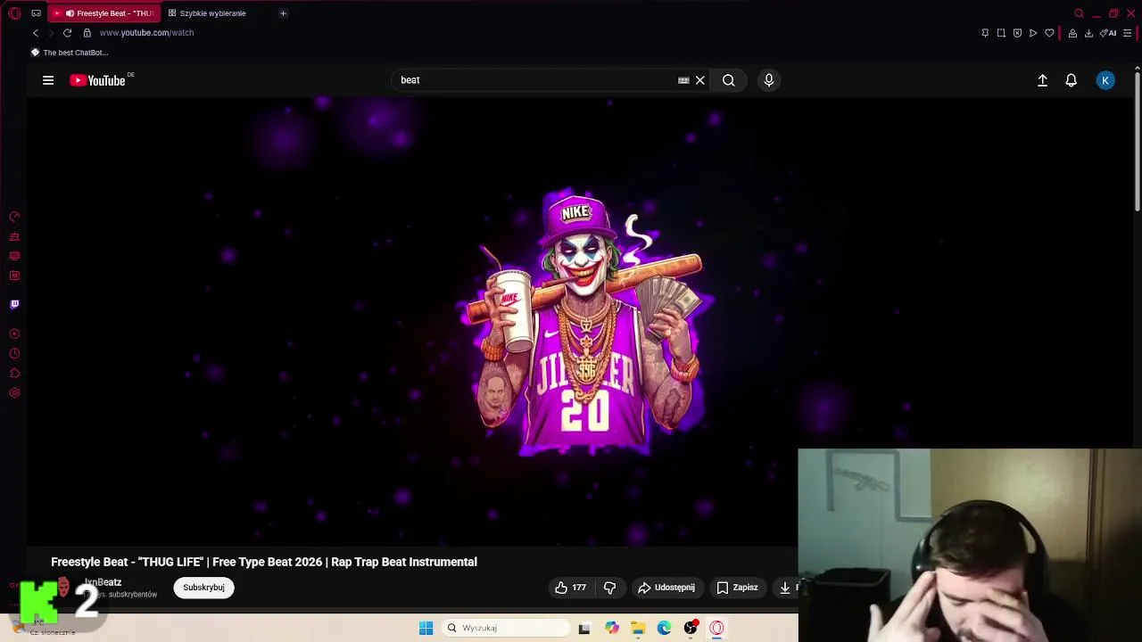Open the GX Control speedometer in sidebar

14,217
